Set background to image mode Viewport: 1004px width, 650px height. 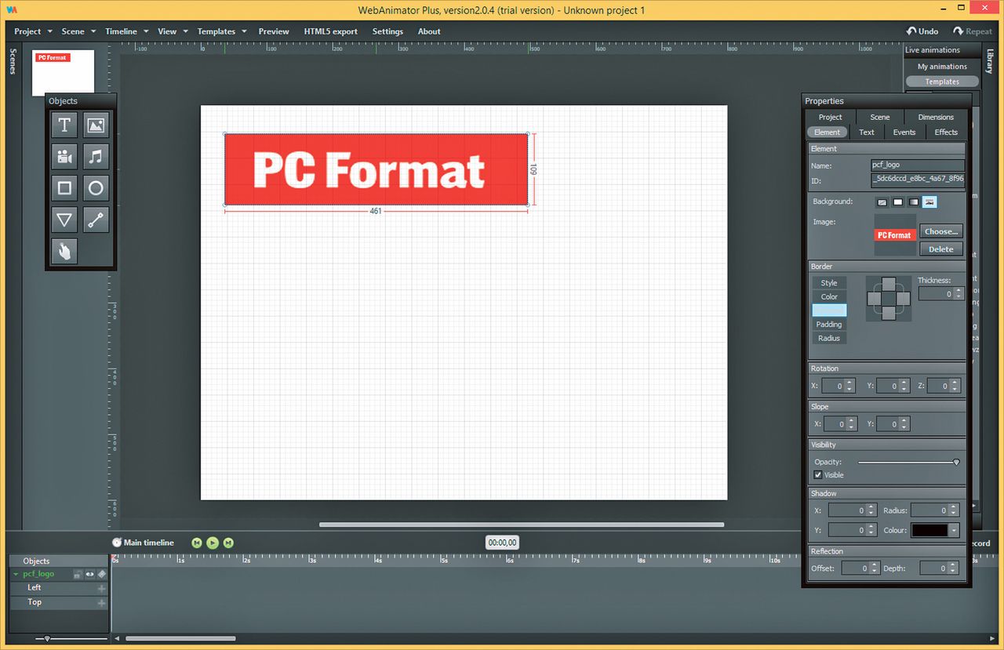pyautogui.click(x=929, y=202)
